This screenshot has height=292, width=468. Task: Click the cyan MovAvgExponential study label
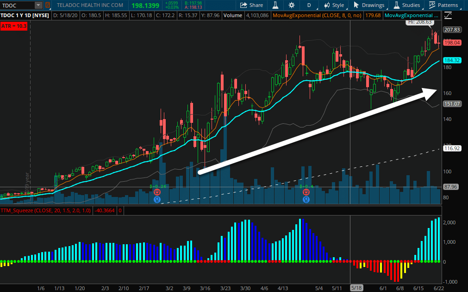(x=411, y=15)
